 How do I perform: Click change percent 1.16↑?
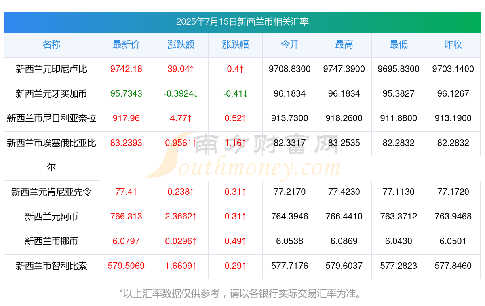[235, 143]
